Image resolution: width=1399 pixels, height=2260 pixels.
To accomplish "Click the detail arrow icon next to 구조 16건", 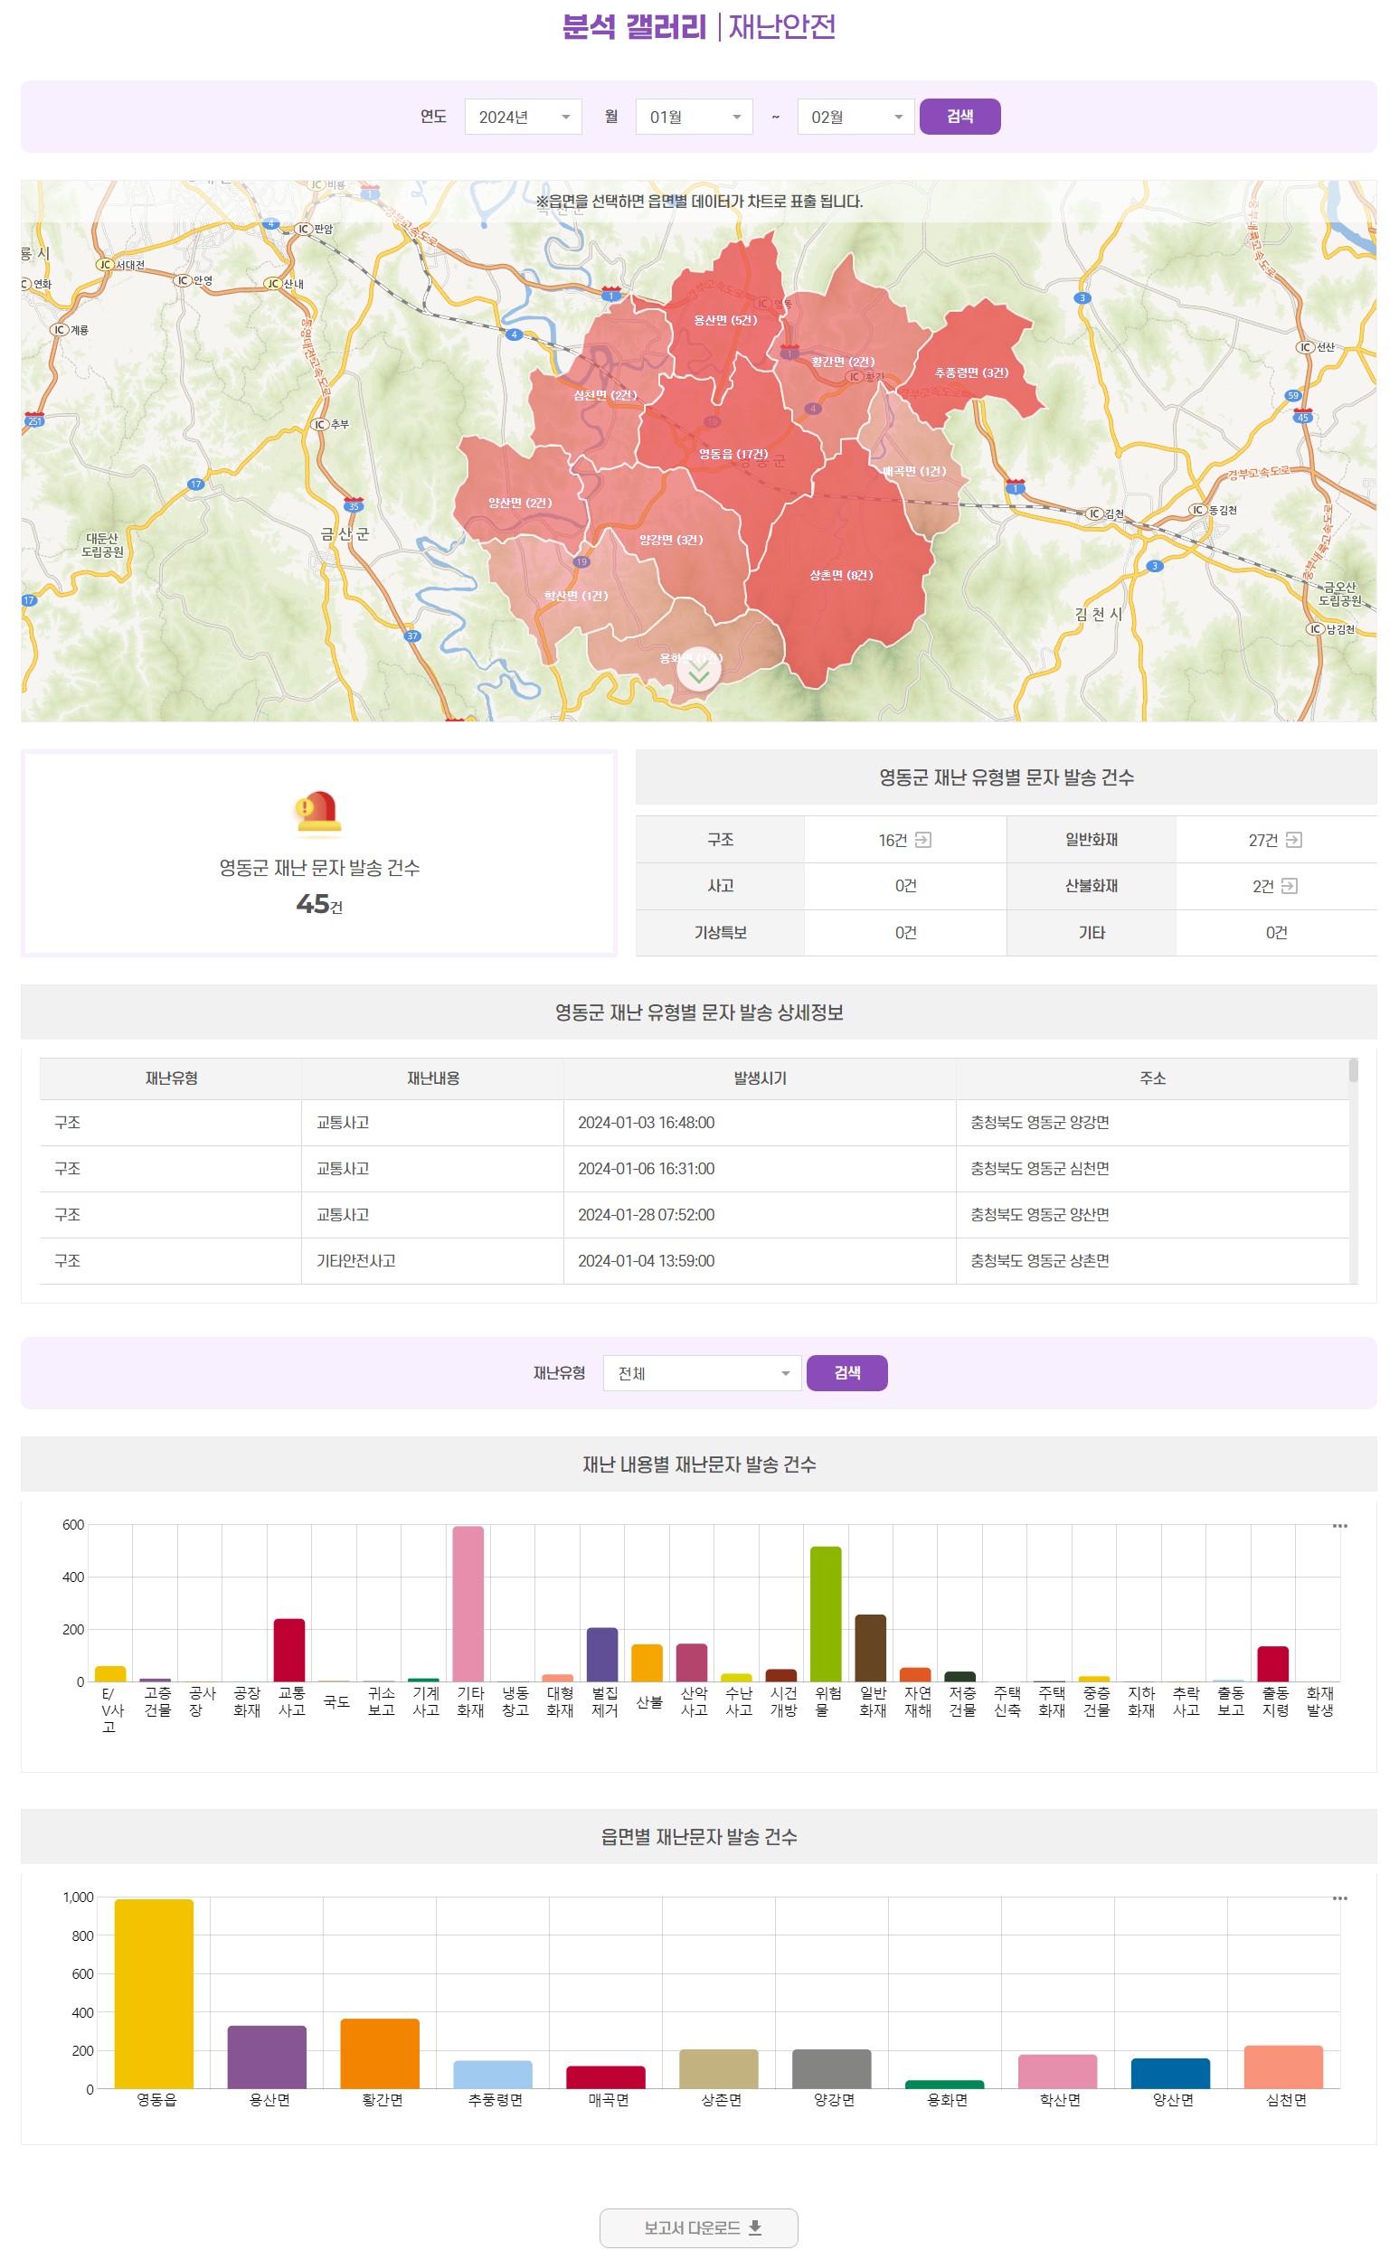I will (922, 840).
